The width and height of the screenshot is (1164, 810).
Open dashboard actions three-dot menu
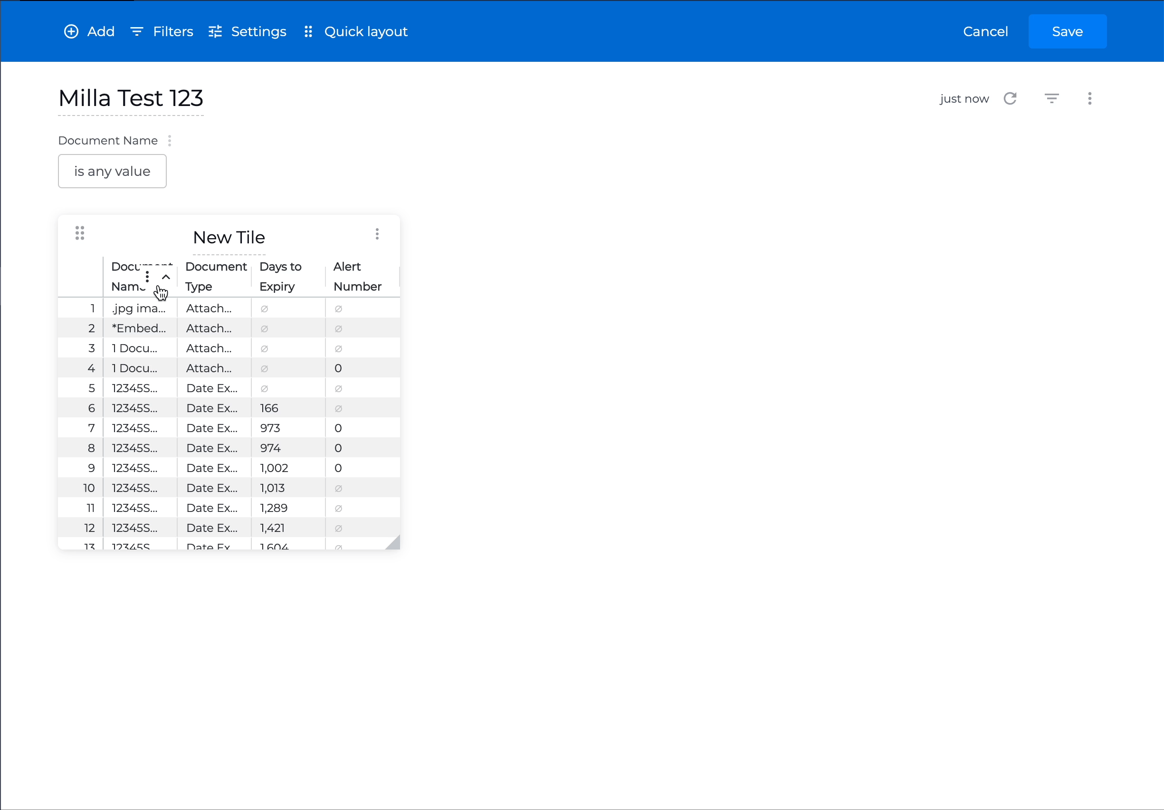[1089, 98]
